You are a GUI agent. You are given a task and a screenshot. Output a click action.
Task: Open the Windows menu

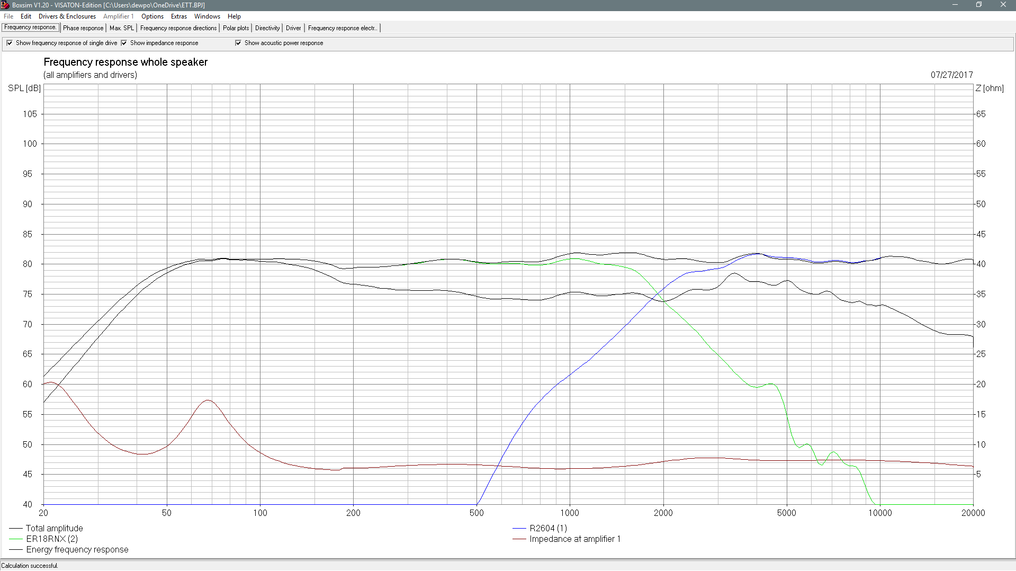click(x=207, y=16)
